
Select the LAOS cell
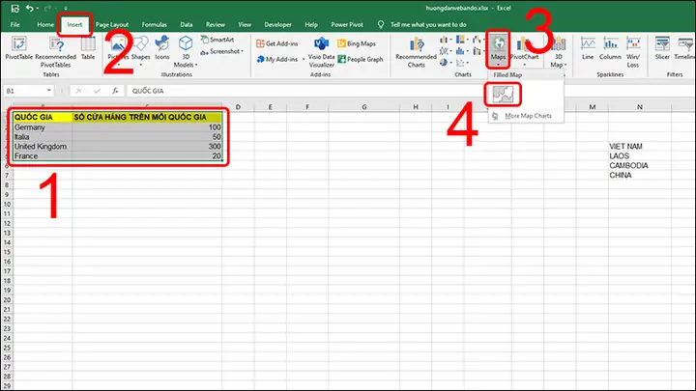coord(640,156)
